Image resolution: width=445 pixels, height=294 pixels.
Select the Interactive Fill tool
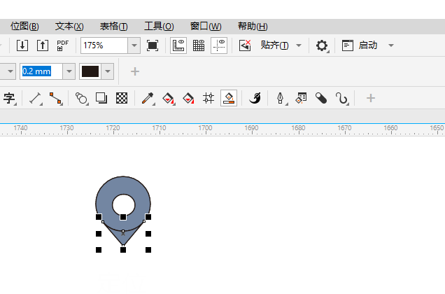coord(169,98)
